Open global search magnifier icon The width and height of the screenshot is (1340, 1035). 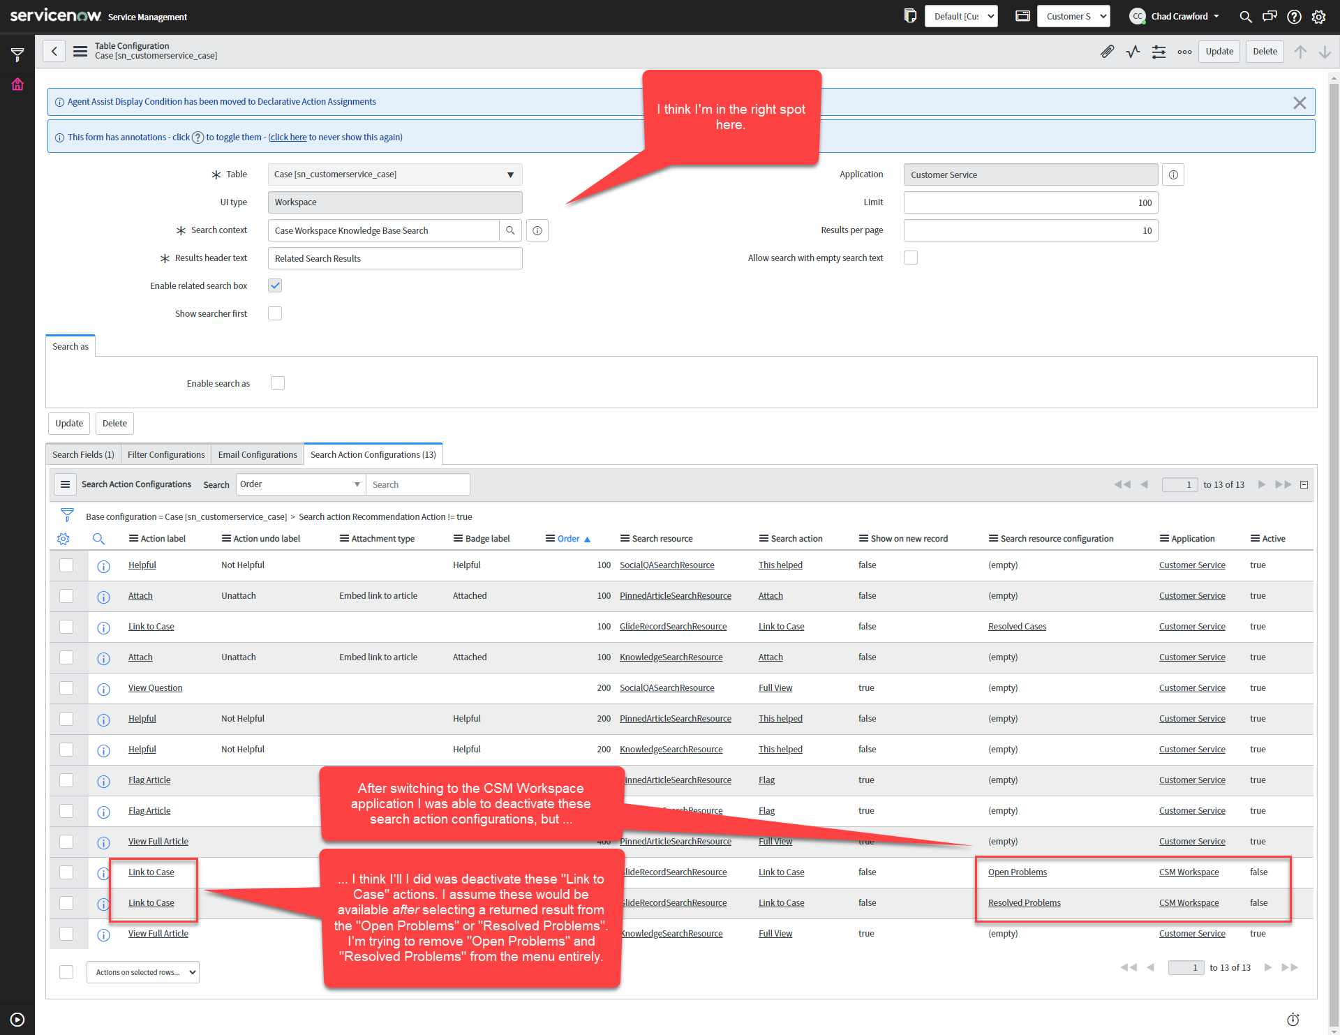pyautogui.click(x=1245, y=16)
